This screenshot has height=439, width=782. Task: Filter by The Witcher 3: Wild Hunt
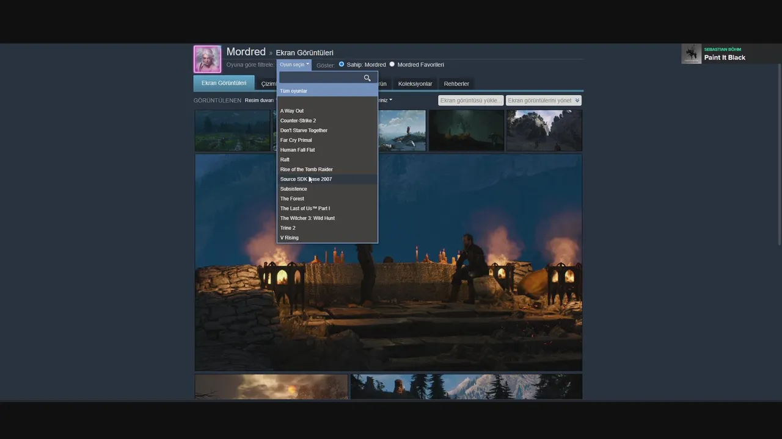(327, 218)
